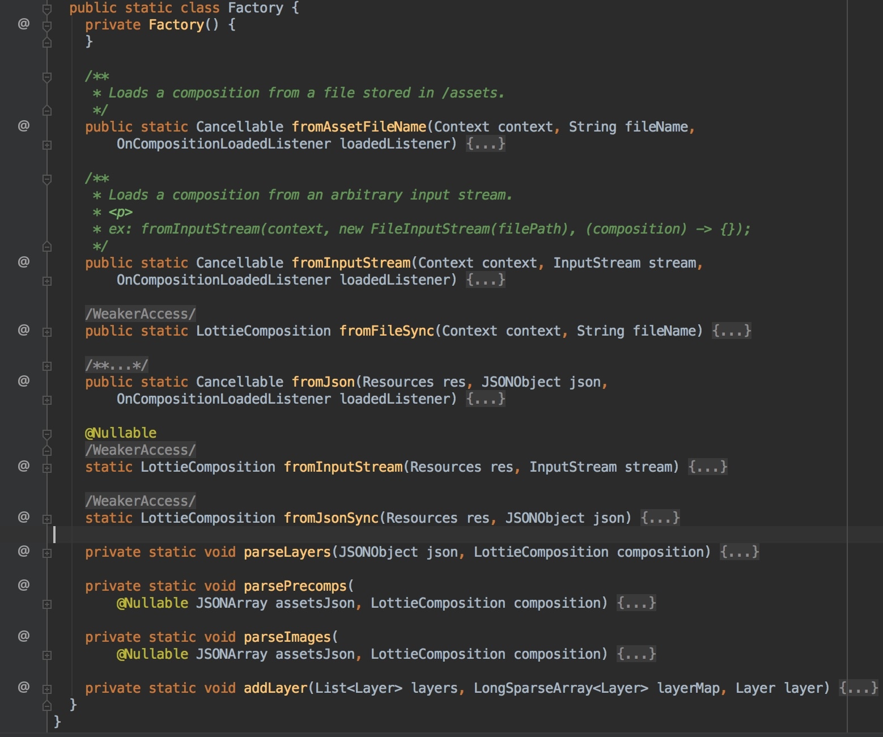Image resolution: width=883 pixels, height=737 pixels.
Task: Click the @ gutter icon beside parsePrecomps
Action: [24, 585]
